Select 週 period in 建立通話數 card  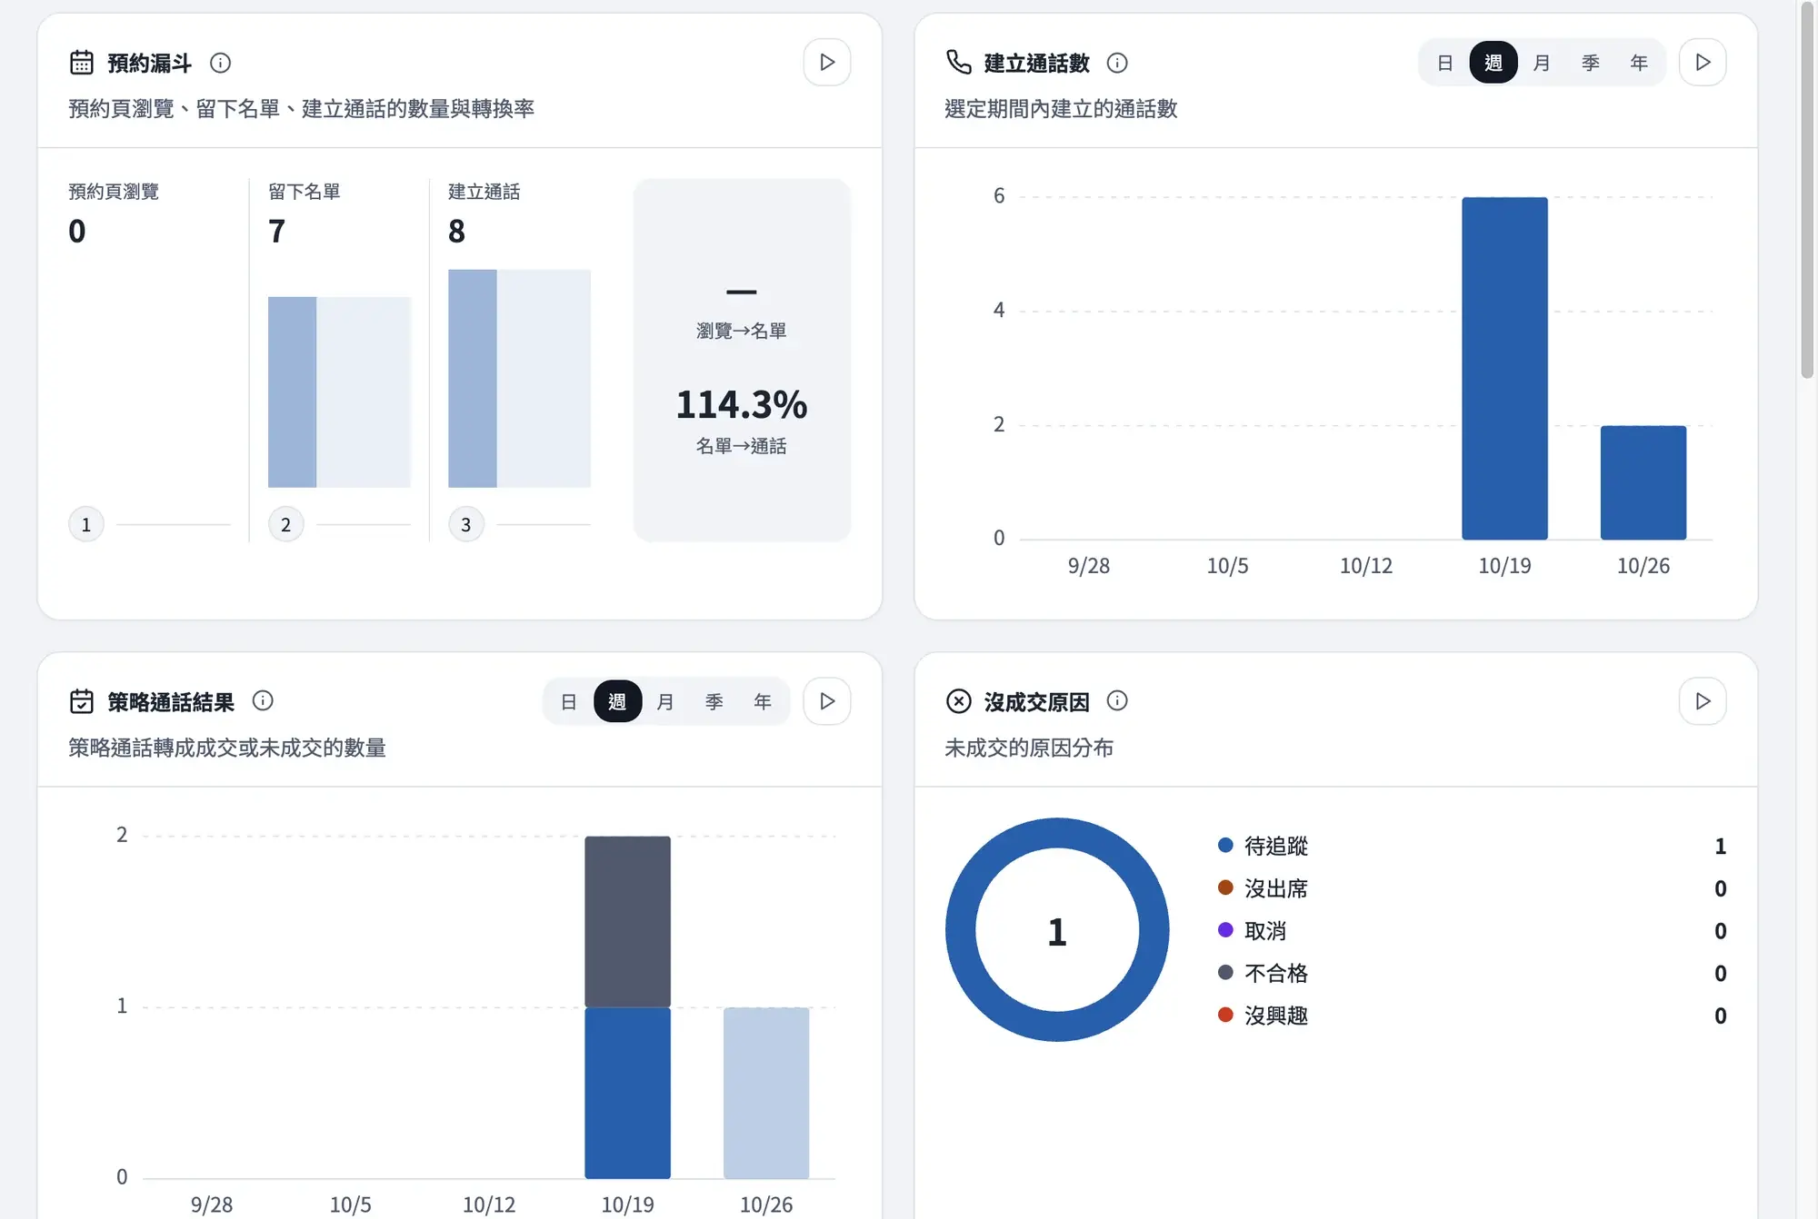click(x=1493, y=63)
